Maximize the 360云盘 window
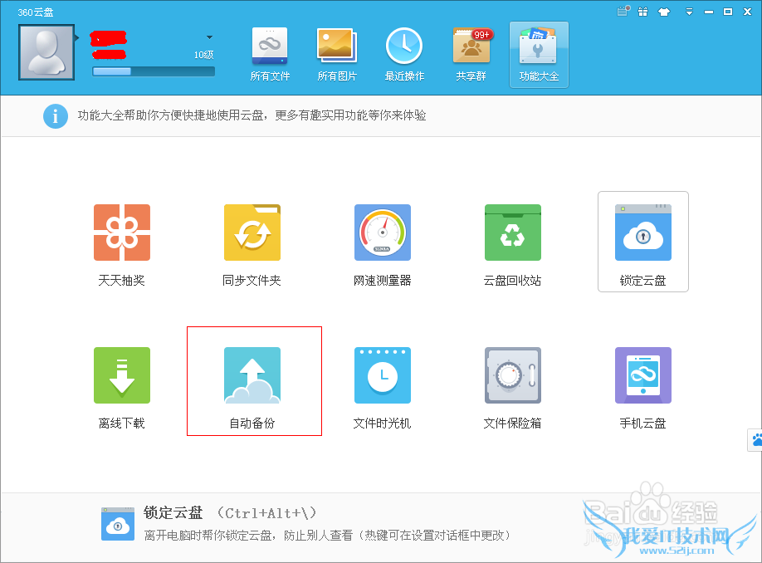The image size is (762, 563). click(727, 12)
